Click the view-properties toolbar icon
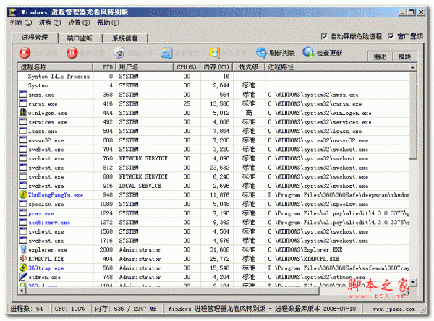 tap(167, 53)
